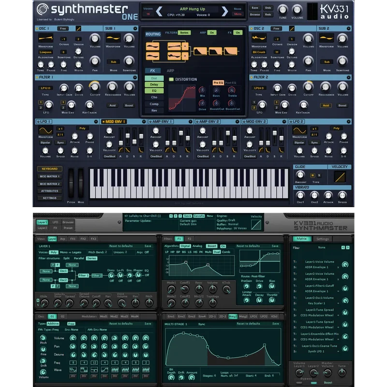Click Amp Env 1 release curve shape icon

[188, 150]
